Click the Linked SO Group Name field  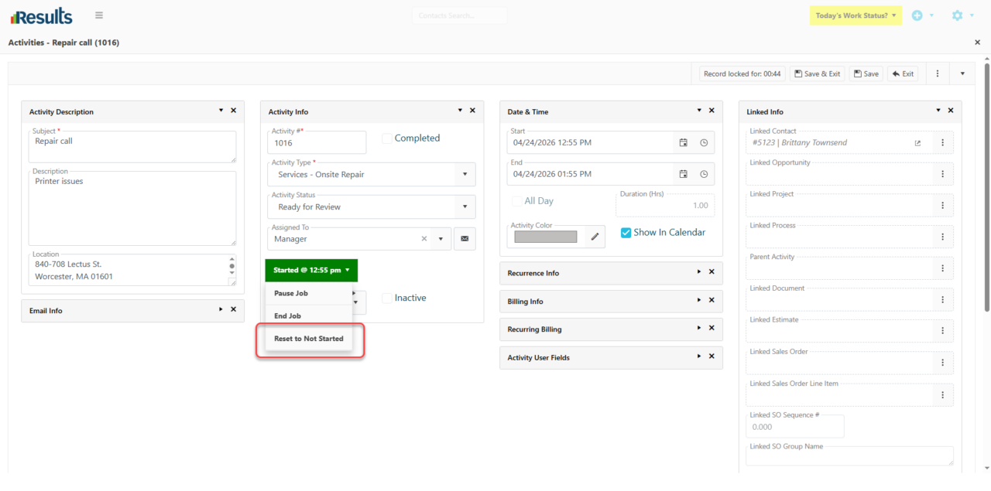point(849,456)
